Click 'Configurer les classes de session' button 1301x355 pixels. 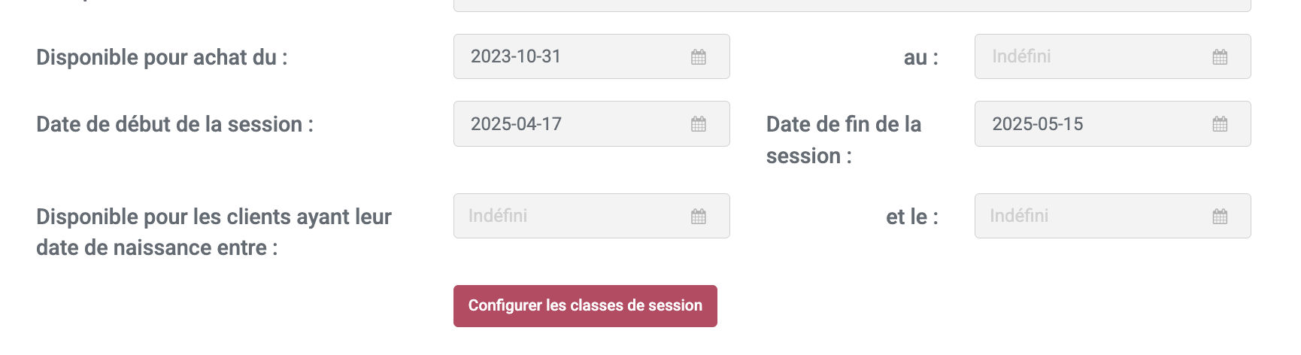point(585,306)
